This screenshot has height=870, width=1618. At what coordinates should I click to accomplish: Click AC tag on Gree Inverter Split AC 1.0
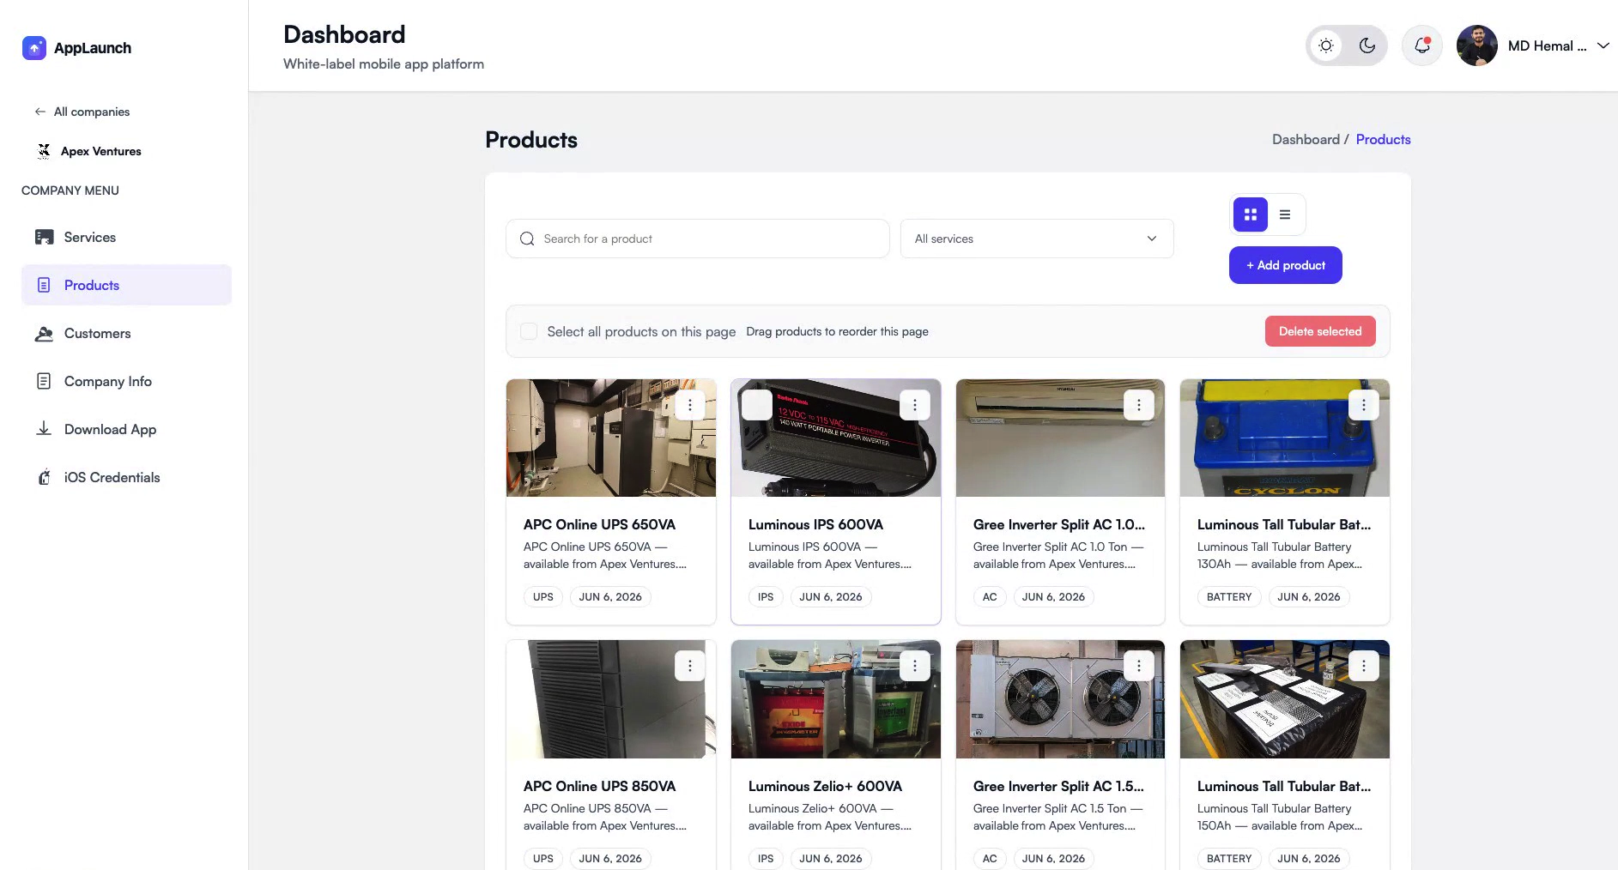pos(990,597)
